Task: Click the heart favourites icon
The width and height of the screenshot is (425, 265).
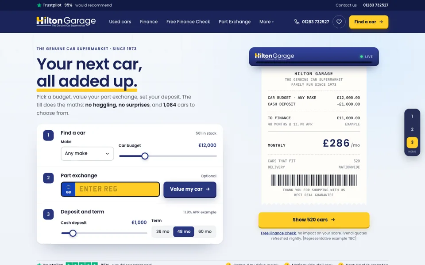Action: pyautogui.click(x=339, y=22)
